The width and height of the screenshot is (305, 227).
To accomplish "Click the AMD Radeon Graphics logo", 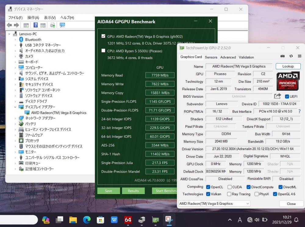I will pos(288,81).
